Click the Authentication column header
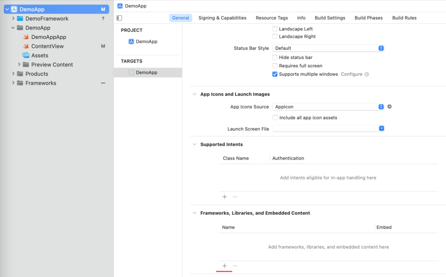The width and height of the screenshot is (446, 277). [288, 158]
